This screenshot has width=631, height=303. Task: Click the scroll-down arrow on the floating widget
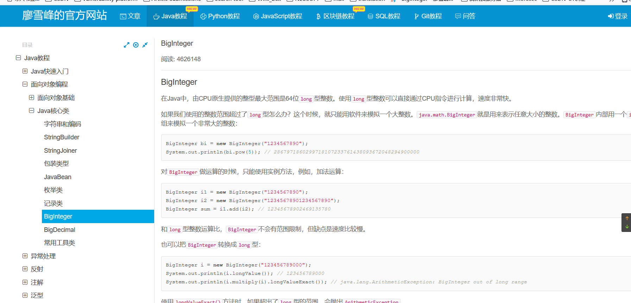point(627,227)
